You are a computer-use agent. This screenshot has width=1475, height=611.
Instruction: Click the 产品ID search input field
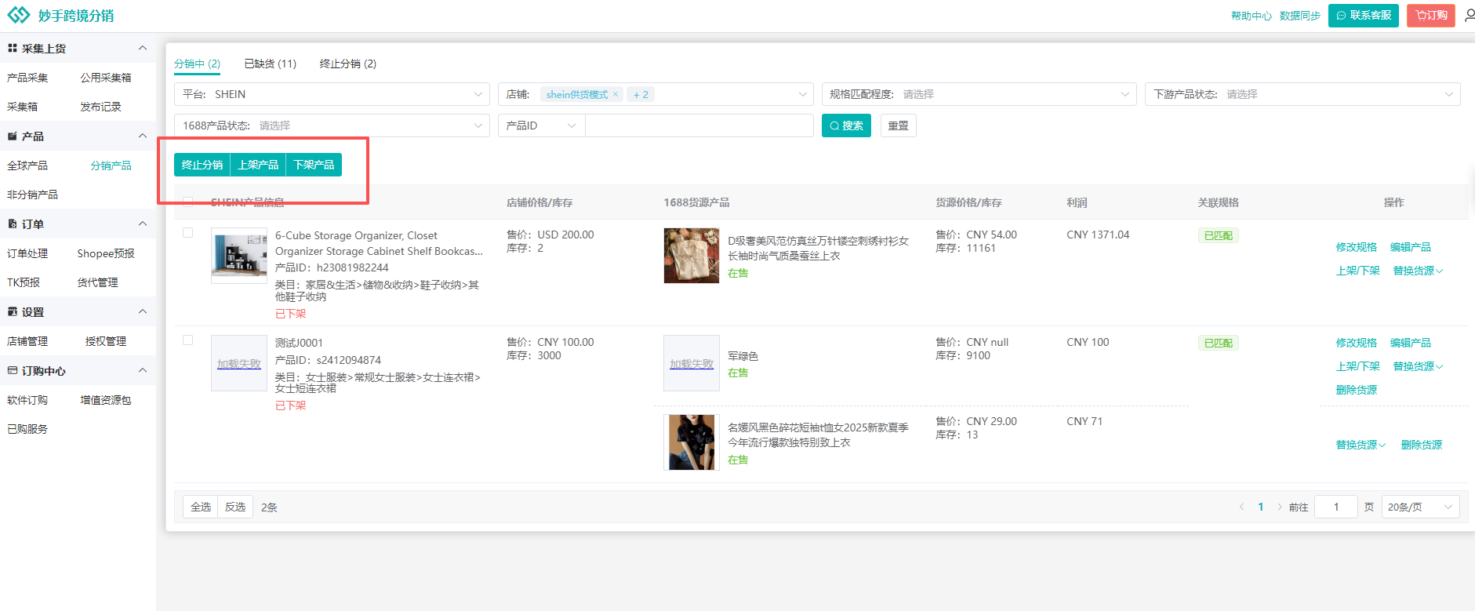[x=698, y=125]
